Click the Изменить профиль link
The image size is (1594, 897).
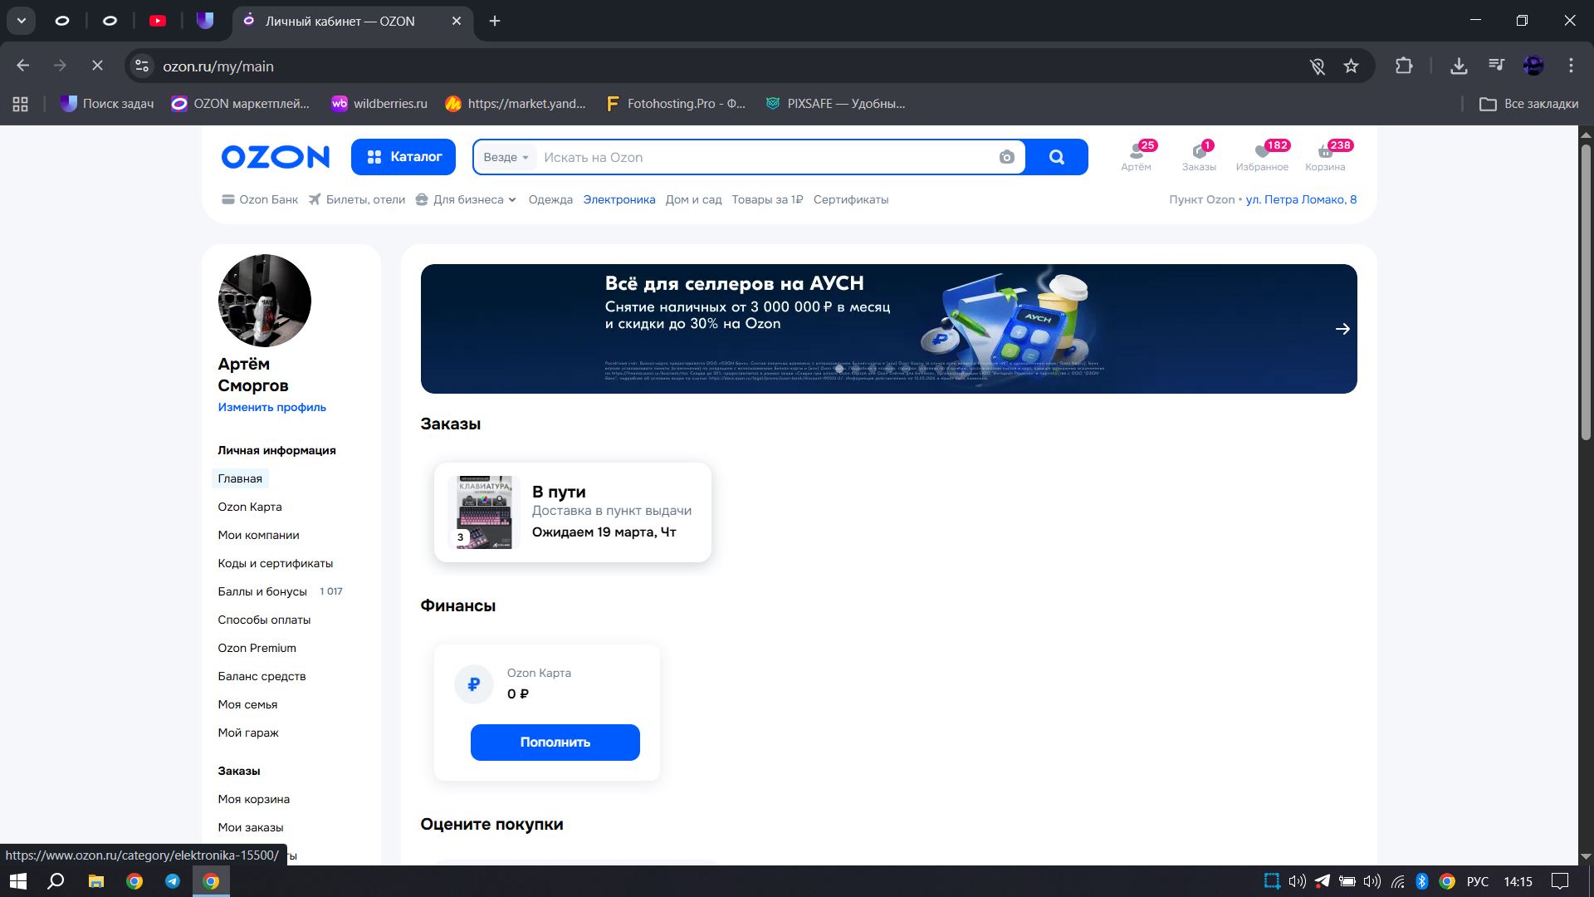pyautogui.click(x=271, y=407)
